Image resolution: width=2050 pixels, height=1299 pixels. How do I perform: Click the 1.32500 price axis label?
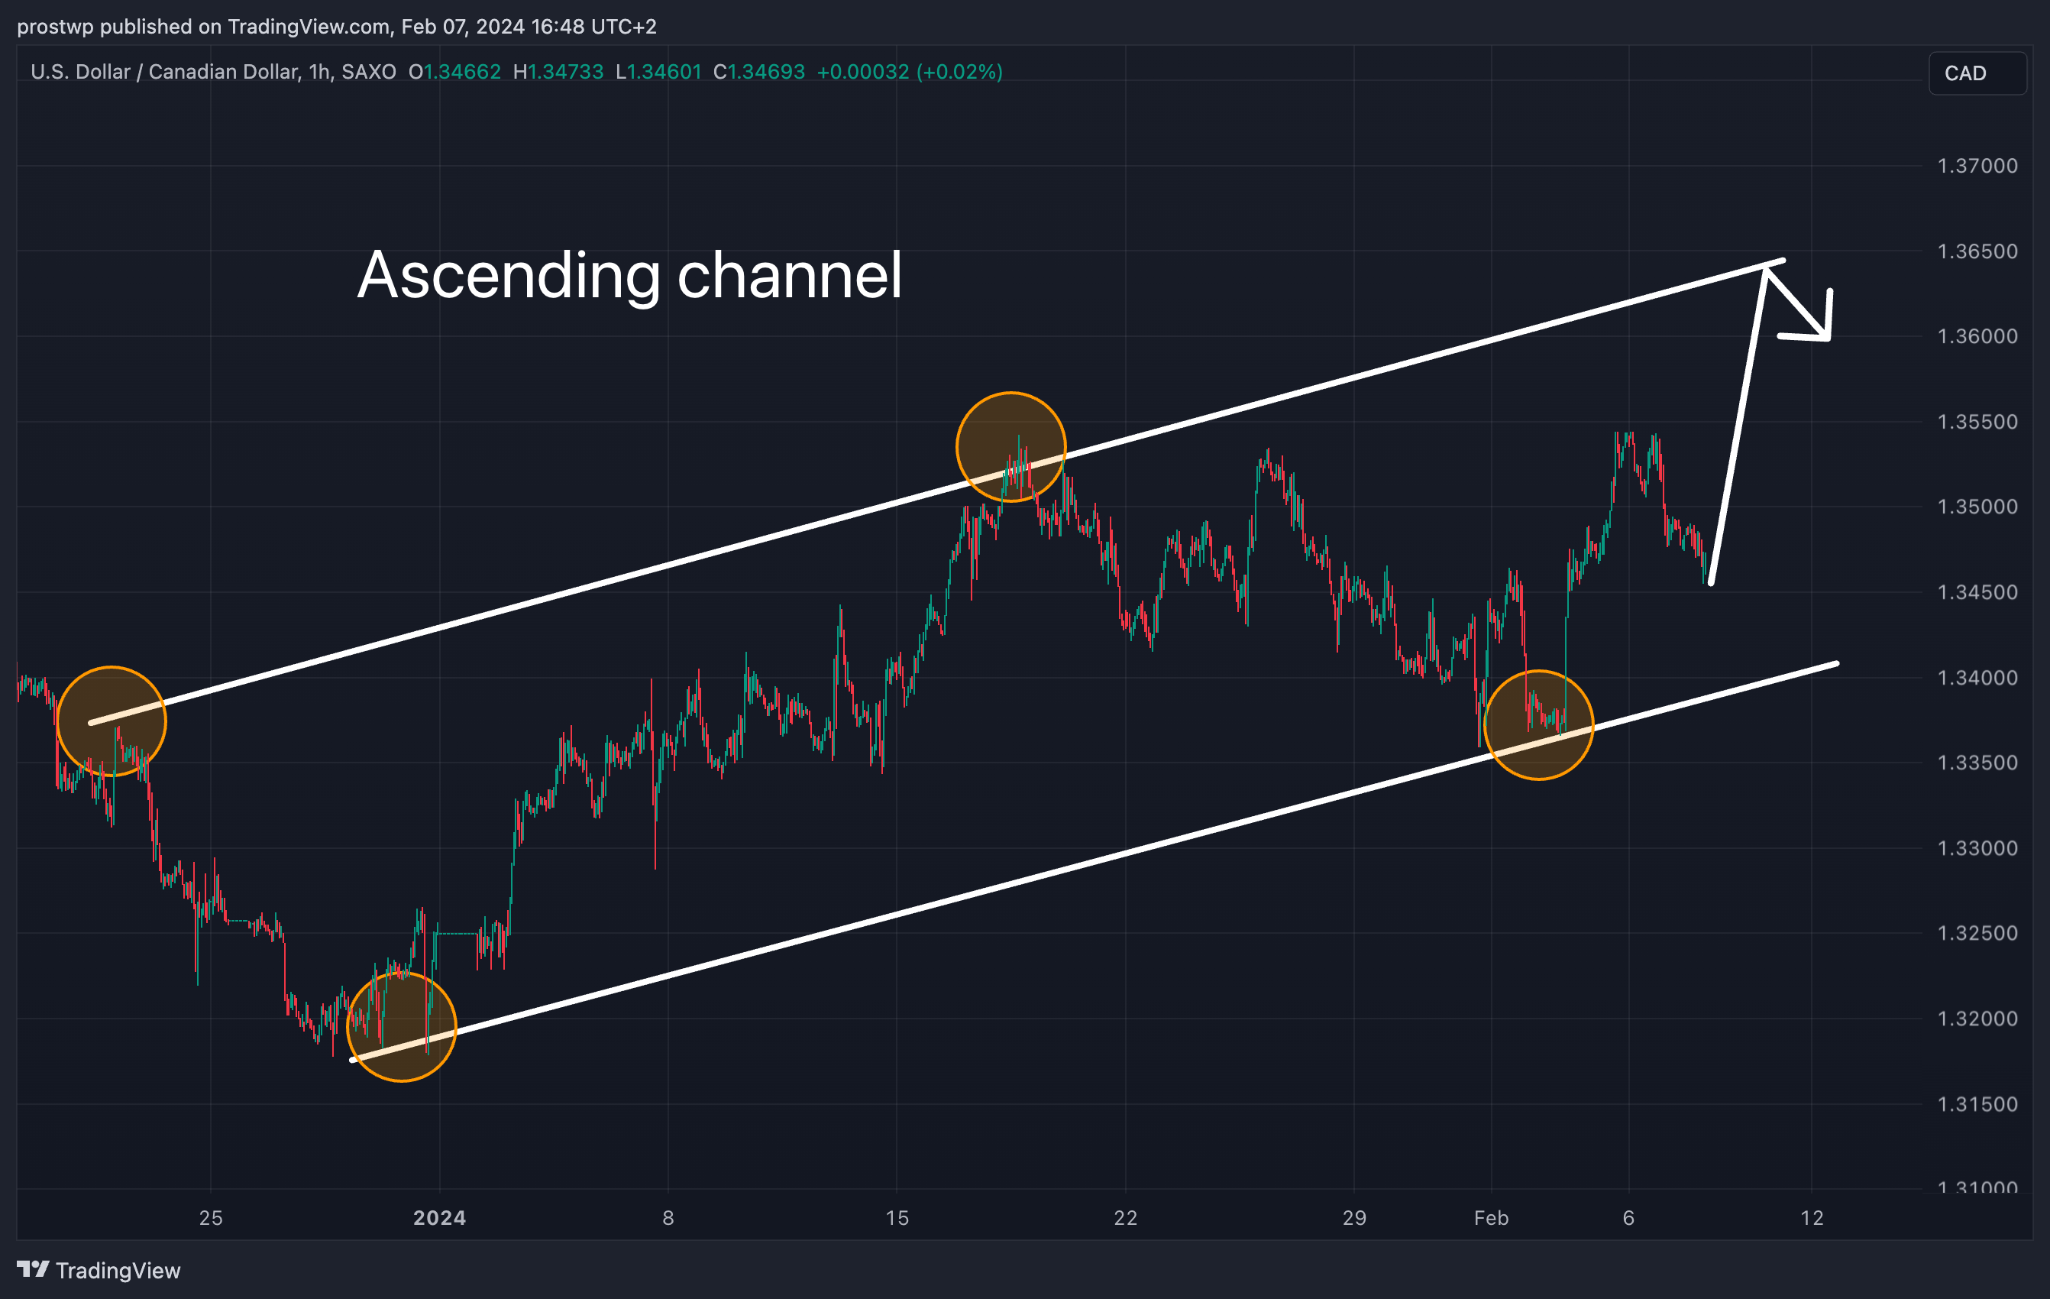[1977, 933]
